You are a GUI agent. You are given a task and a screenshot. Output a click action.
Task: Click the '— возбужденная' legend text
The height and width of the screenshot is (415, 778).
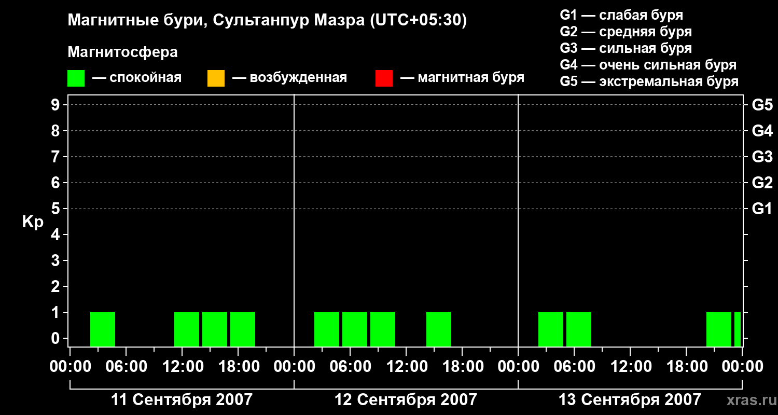(289, 78)
